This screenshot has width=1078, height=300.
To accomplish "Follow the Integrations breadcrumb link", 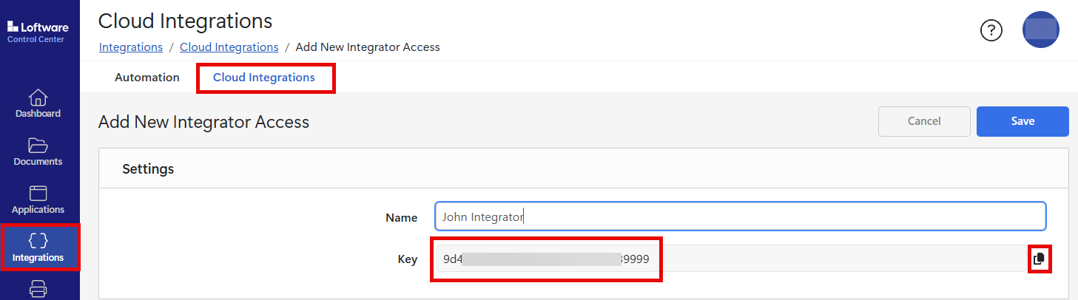I will [131, 47].
